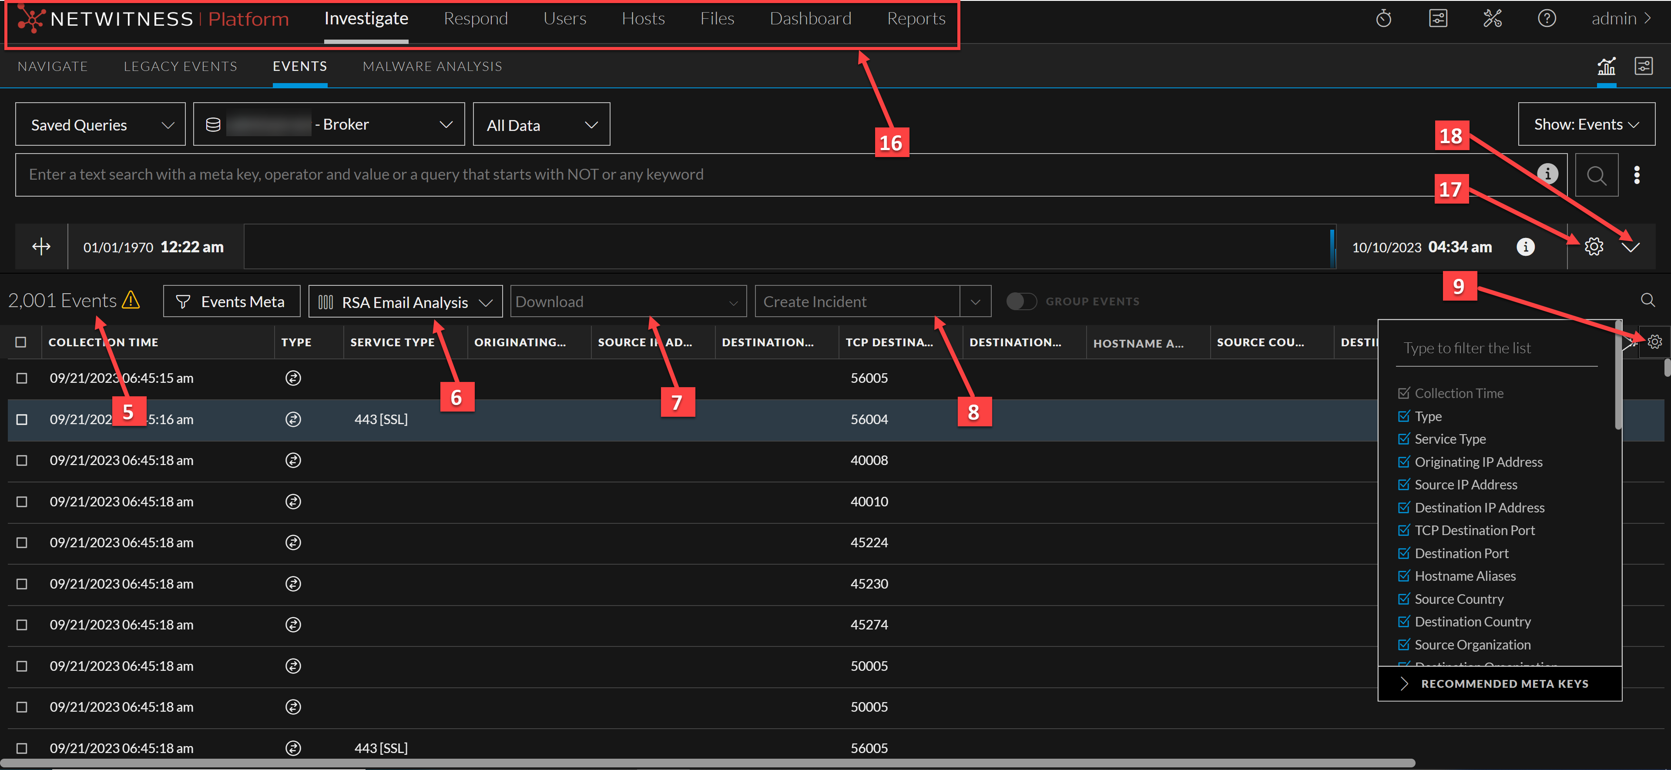Click the time range gear settings icon
Image resolution: width=1671 pixels, height=770 pixels.
[1593, 247]
